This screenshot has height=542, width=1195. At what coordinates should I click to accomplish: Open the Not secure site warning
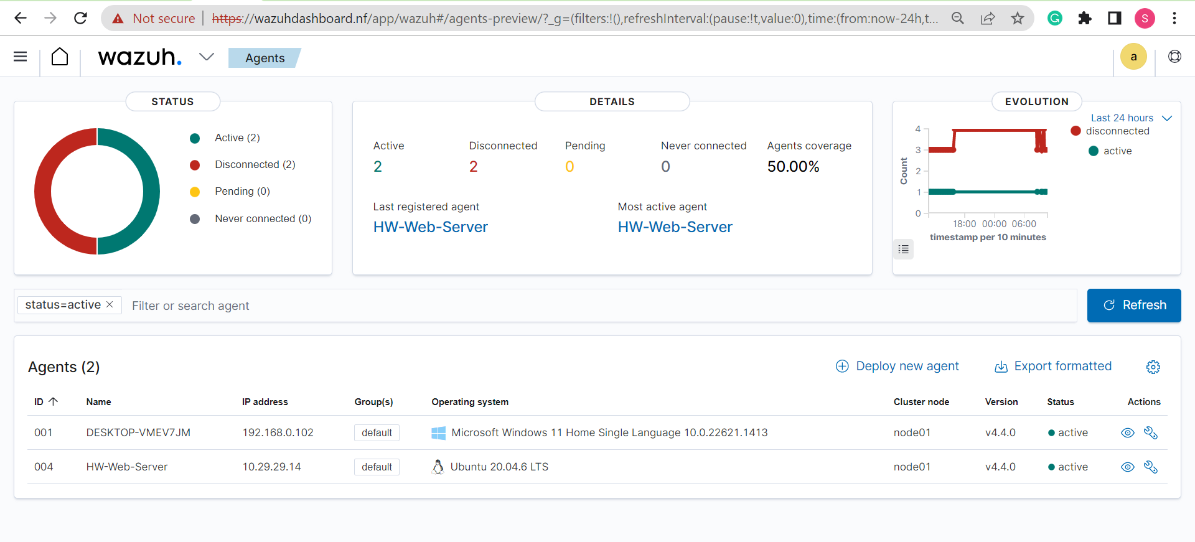pyautogui.click(x=154, y=19)
